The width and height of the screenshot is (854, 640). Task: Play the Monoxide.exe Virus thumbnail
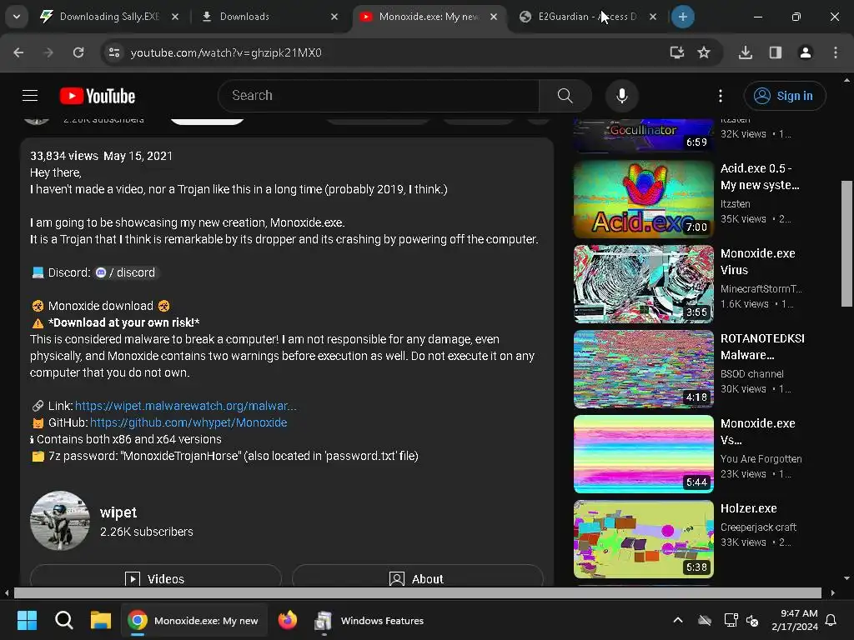click(644, 284)
